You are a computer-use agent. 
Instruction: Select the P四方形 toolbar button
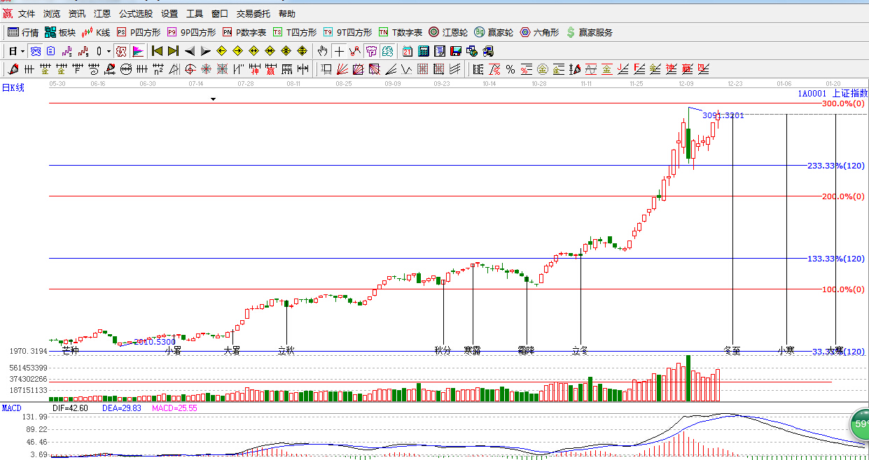click(139, 32)
